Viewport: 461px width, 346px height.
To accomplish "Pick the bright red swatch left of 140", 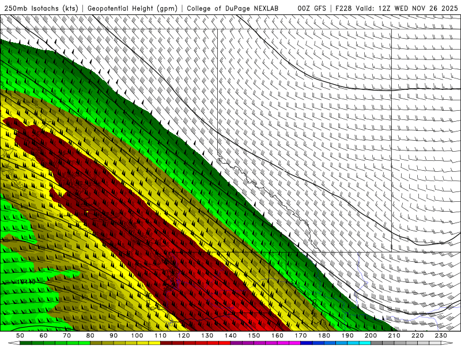I will 225,343.
